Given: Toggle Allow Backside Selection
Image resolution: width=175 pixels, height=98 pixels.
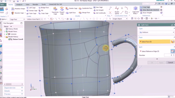Looking at the screenshot, I should tap(150, 10).
